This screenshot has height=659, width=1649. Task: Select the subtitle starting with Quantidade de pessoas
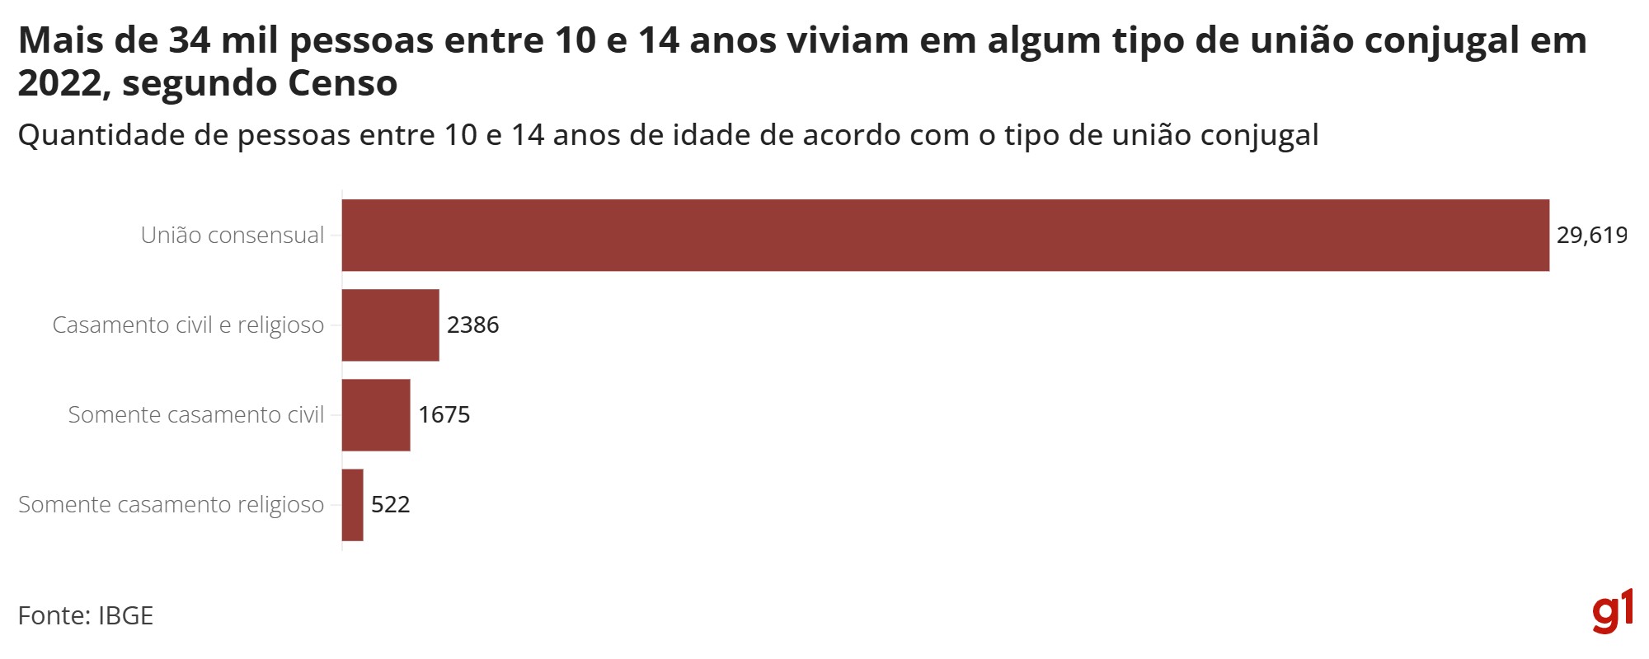(x=668, y=135)
